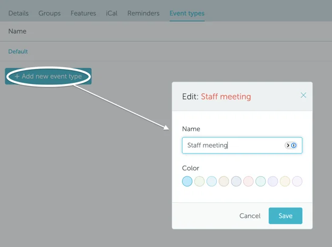Go to the Features tab

(83, 13)
